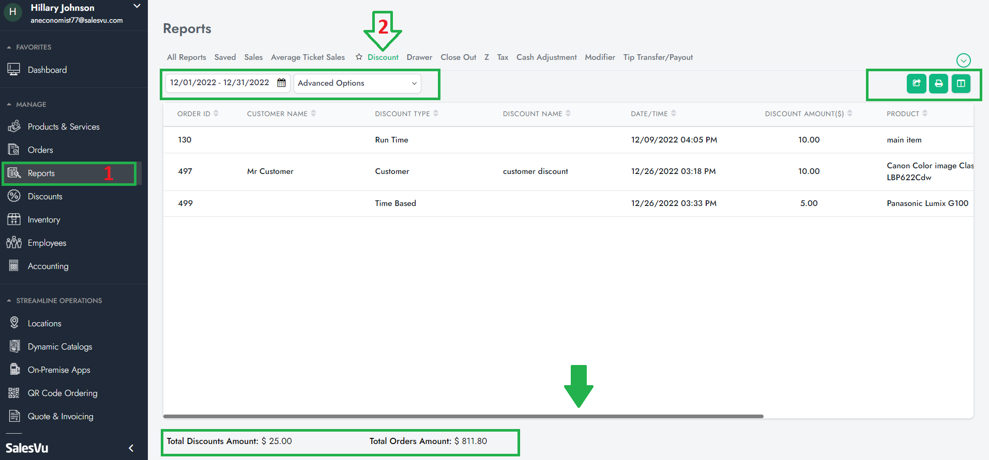Toggle the favorite star beside Discount

[359, 57]
